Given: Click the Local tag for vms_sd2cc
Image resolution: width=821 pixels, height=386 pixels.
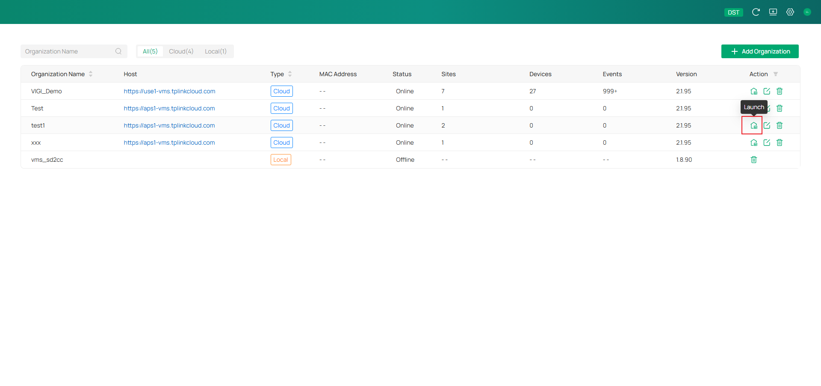Looking at the screenshot, I should (x=281, y=160).
